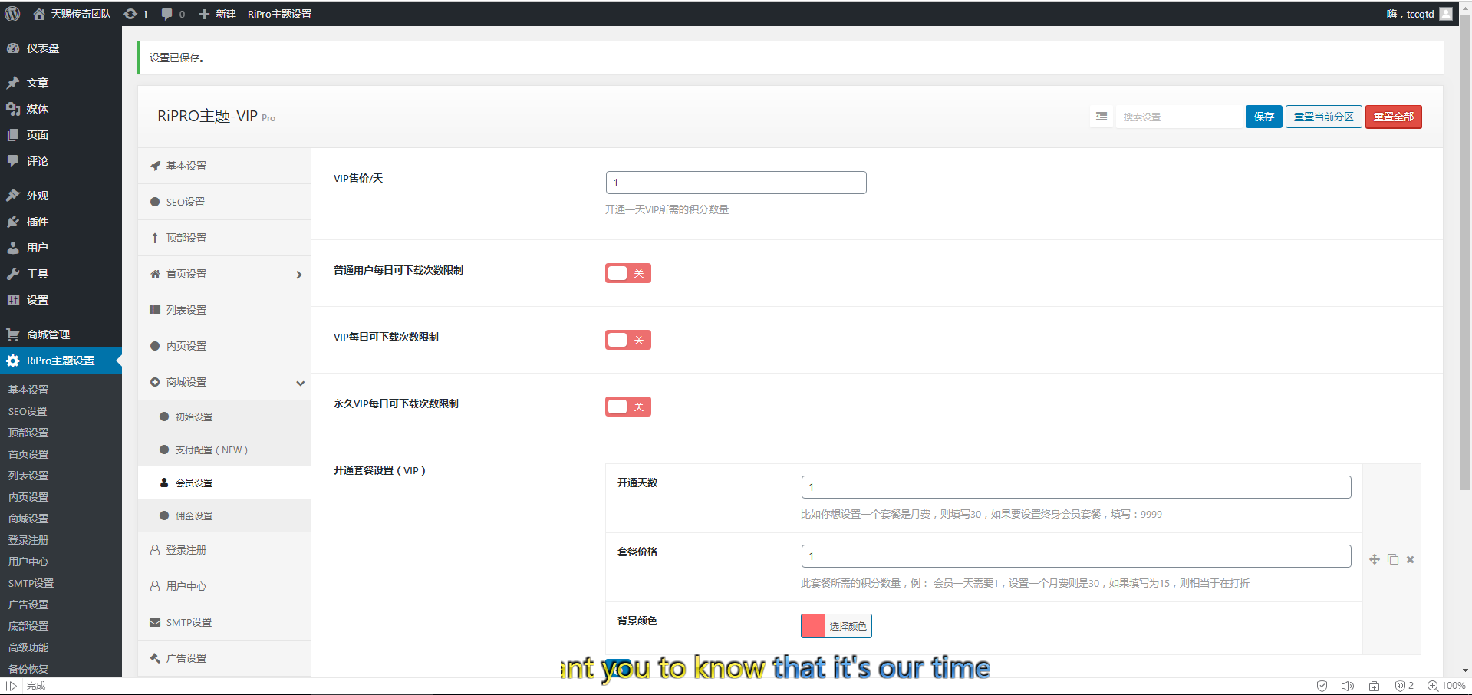The image size is (1472, 695).
Task: Click the volume icon in status bar
Action: click(x=1347, y=686)
